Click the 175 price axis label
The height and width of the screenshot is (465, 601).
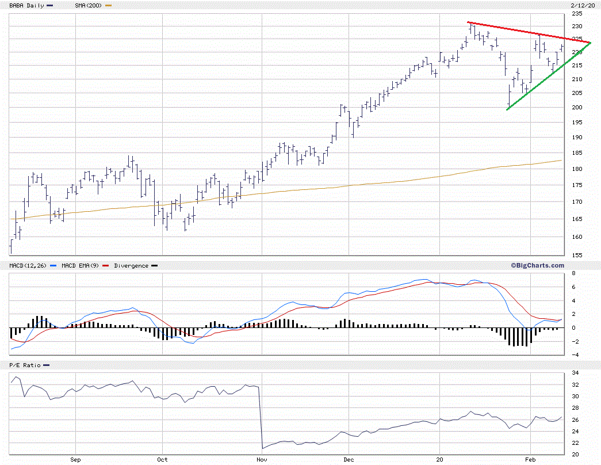(x=577, y=185)
